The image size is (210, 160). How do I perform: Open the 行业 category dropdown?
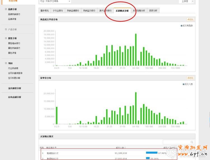tap(55, 1)
